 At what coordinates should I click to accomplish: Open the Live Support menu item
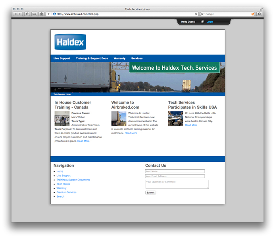[x=62, y=58]
